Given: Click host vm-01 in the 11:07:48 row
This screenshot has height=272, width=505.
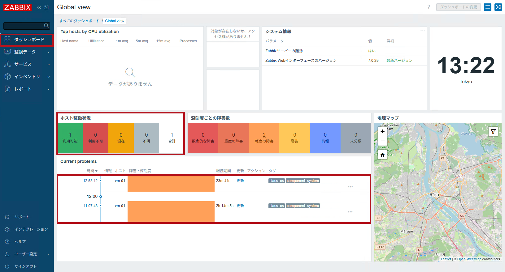Looking at the screenshot, I should coord(120,206).
